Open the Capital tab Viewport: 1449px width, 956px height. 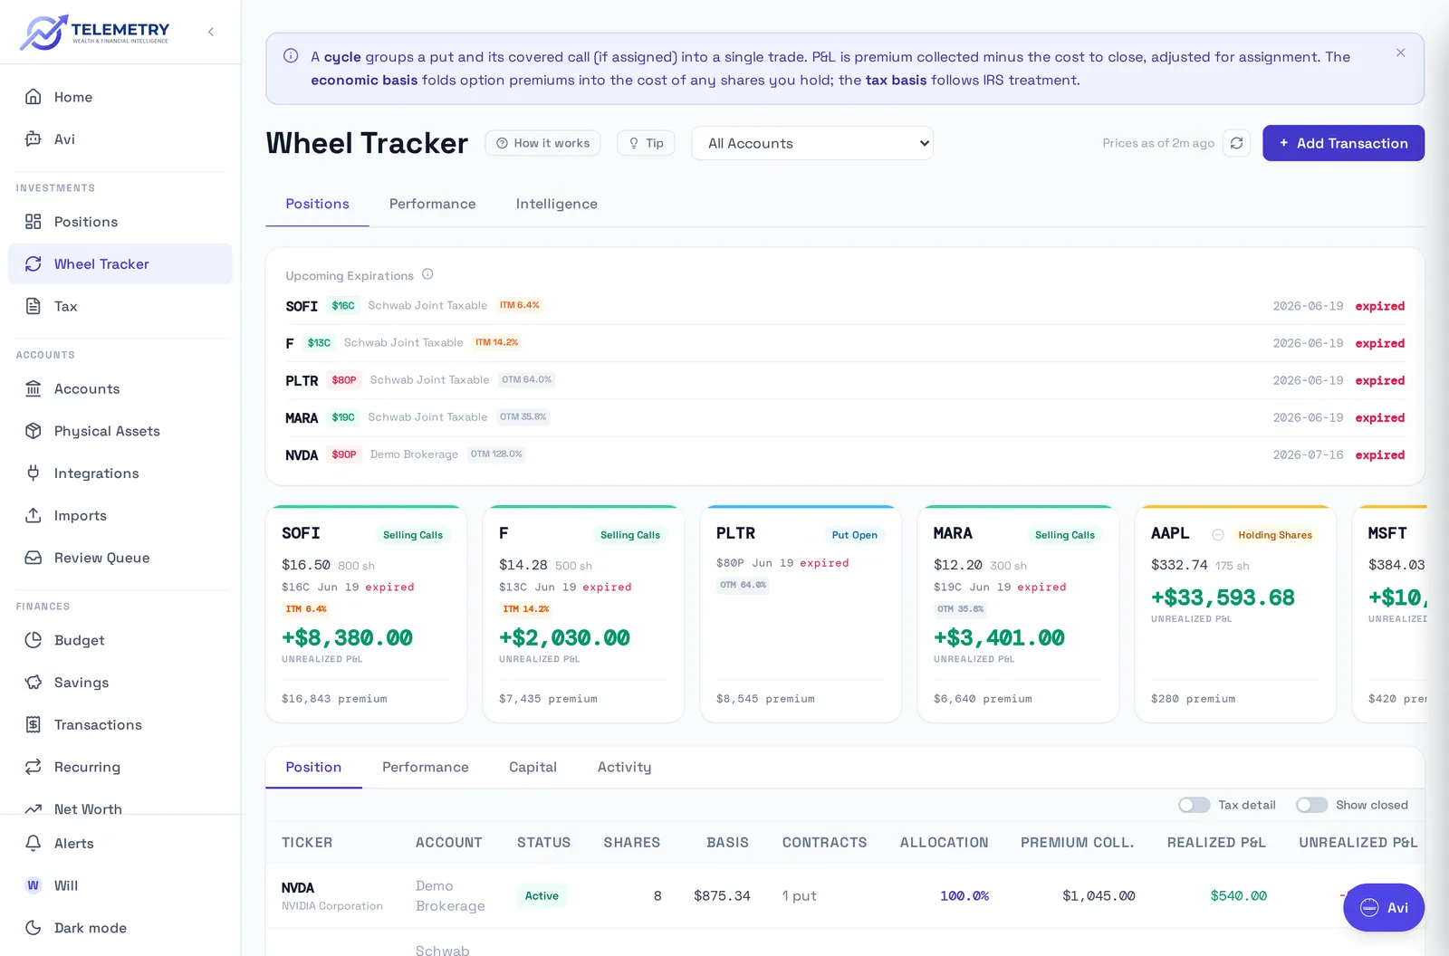pos(533,768)
